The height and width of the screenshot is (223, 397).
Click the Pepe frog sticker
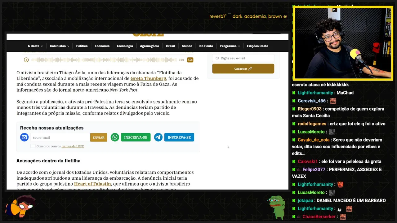point(277,207)
